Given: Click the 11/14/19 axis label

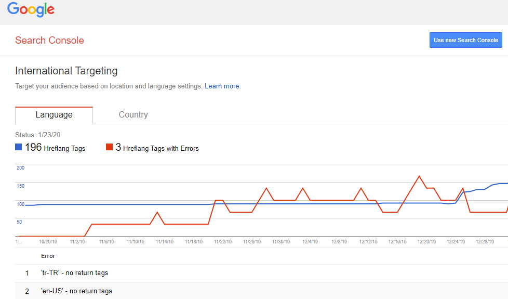Looking at the screenshot, I should pos(165,242).
